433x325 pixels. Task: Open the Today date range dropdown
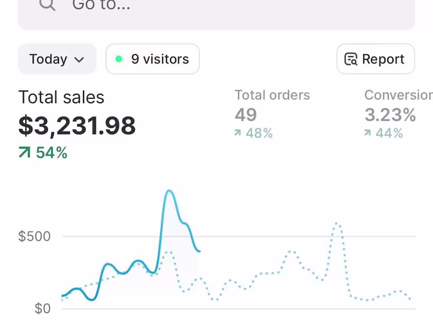pos(57,59)
